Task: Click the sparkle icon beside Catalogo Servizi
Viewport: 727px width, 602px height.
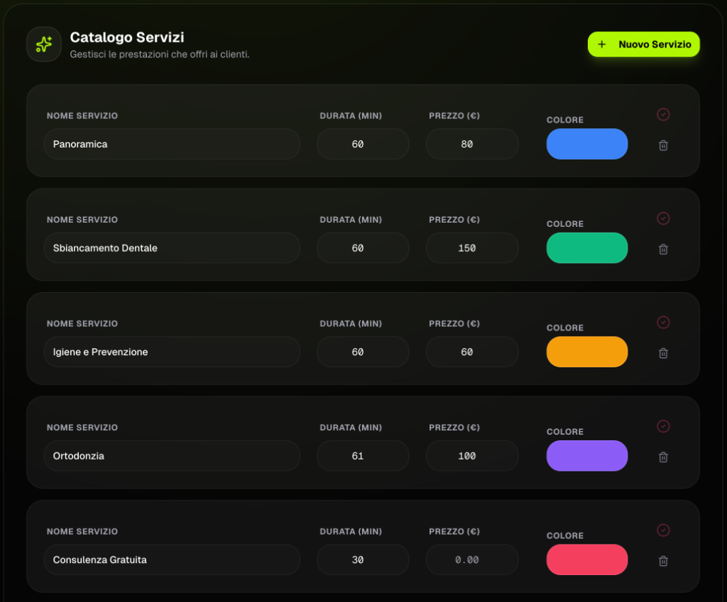Action: (x=44, y=45)
